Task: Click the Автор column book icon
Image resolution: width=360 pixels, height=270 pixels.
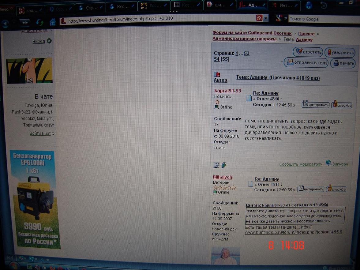Action: [x=217, y=74]
